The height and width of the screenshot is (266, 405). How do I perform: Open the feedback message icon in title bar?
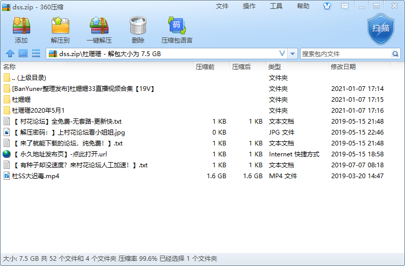(345, 6)
